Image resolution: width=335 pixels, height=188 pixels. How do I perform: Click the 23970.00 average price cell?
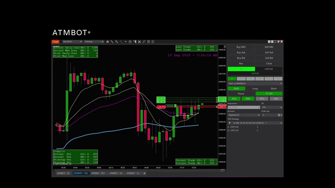click(269, 69)
